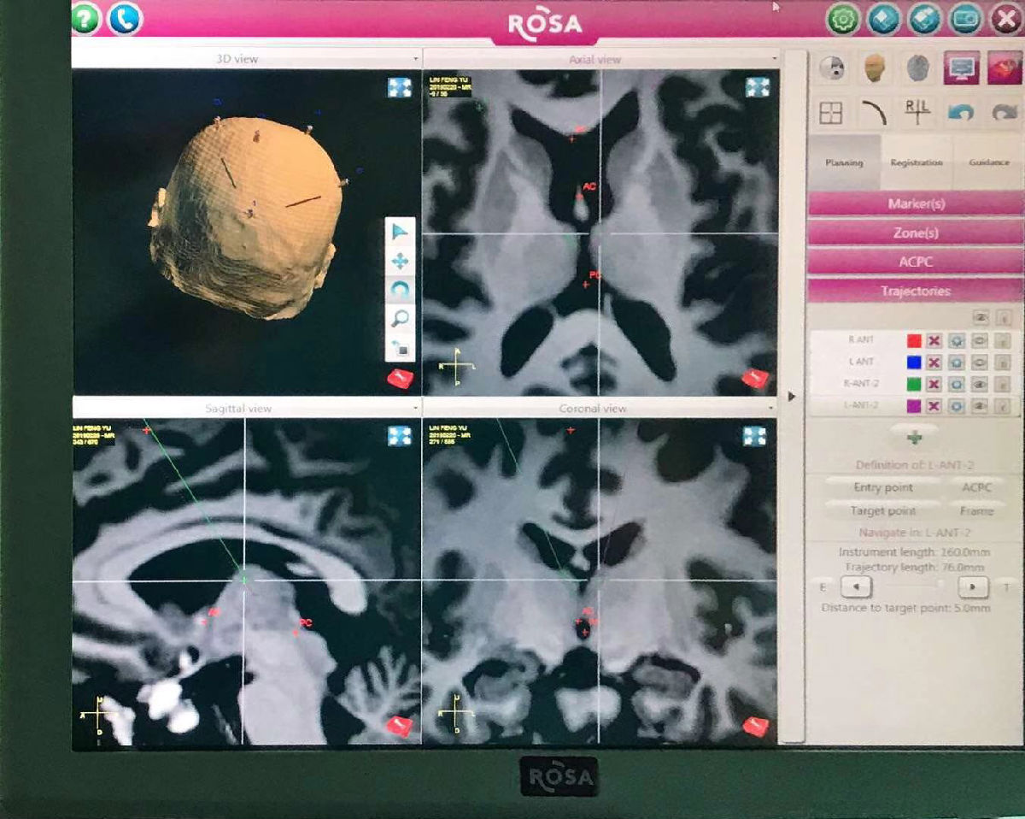Toggle visibility eye for the R-ANT-2 trajectory
This screenshot has height=819, width=1025.
click(x=981, y=385)
